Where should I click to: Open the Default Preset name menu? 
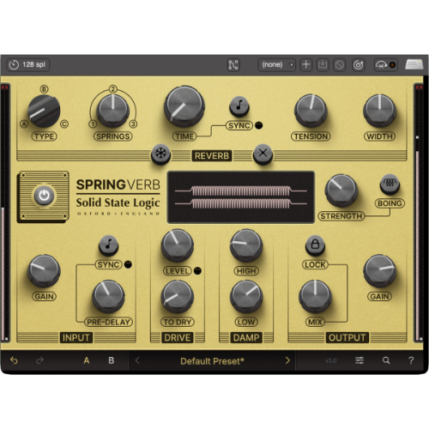212,361
